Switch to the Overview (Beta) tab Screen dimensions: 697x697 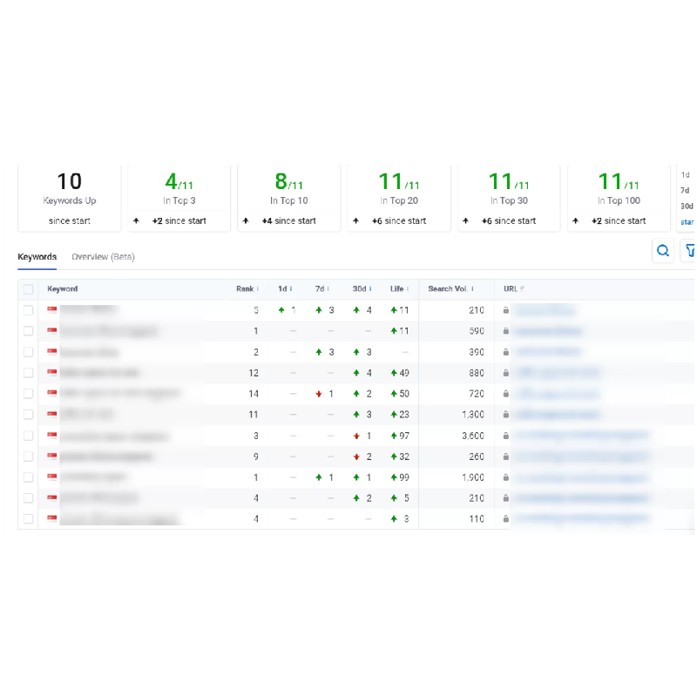(x=103, y=257)
